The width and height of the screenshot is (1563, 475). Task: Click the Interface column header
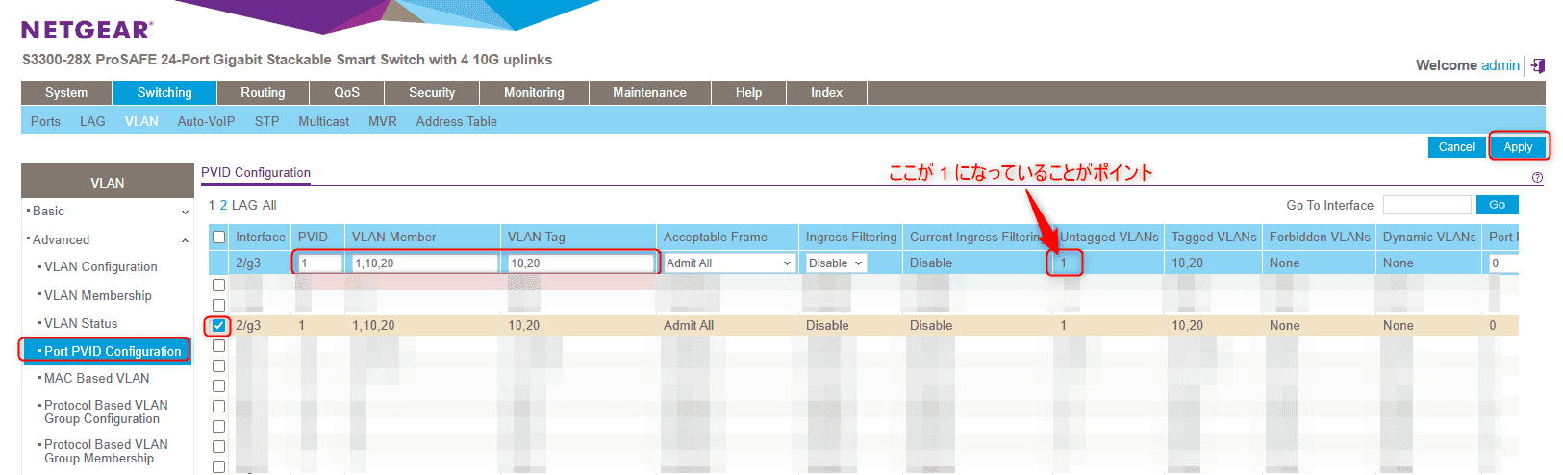[261, 237]
